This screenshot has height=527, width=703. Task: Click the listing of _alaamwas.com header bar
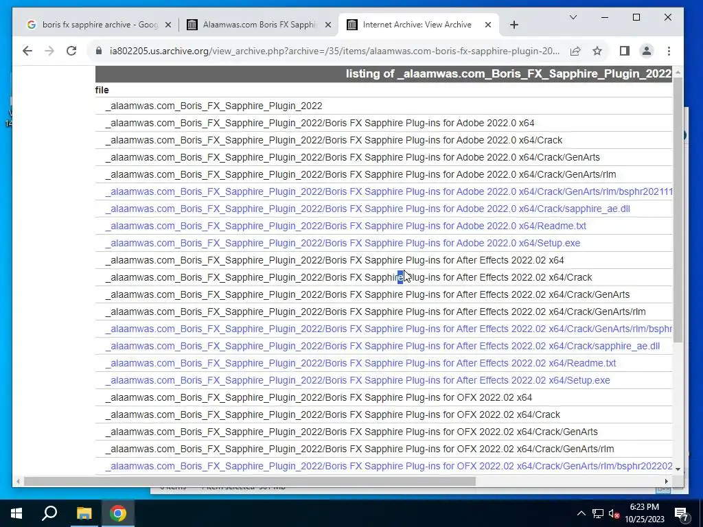(x=384, y=74)
